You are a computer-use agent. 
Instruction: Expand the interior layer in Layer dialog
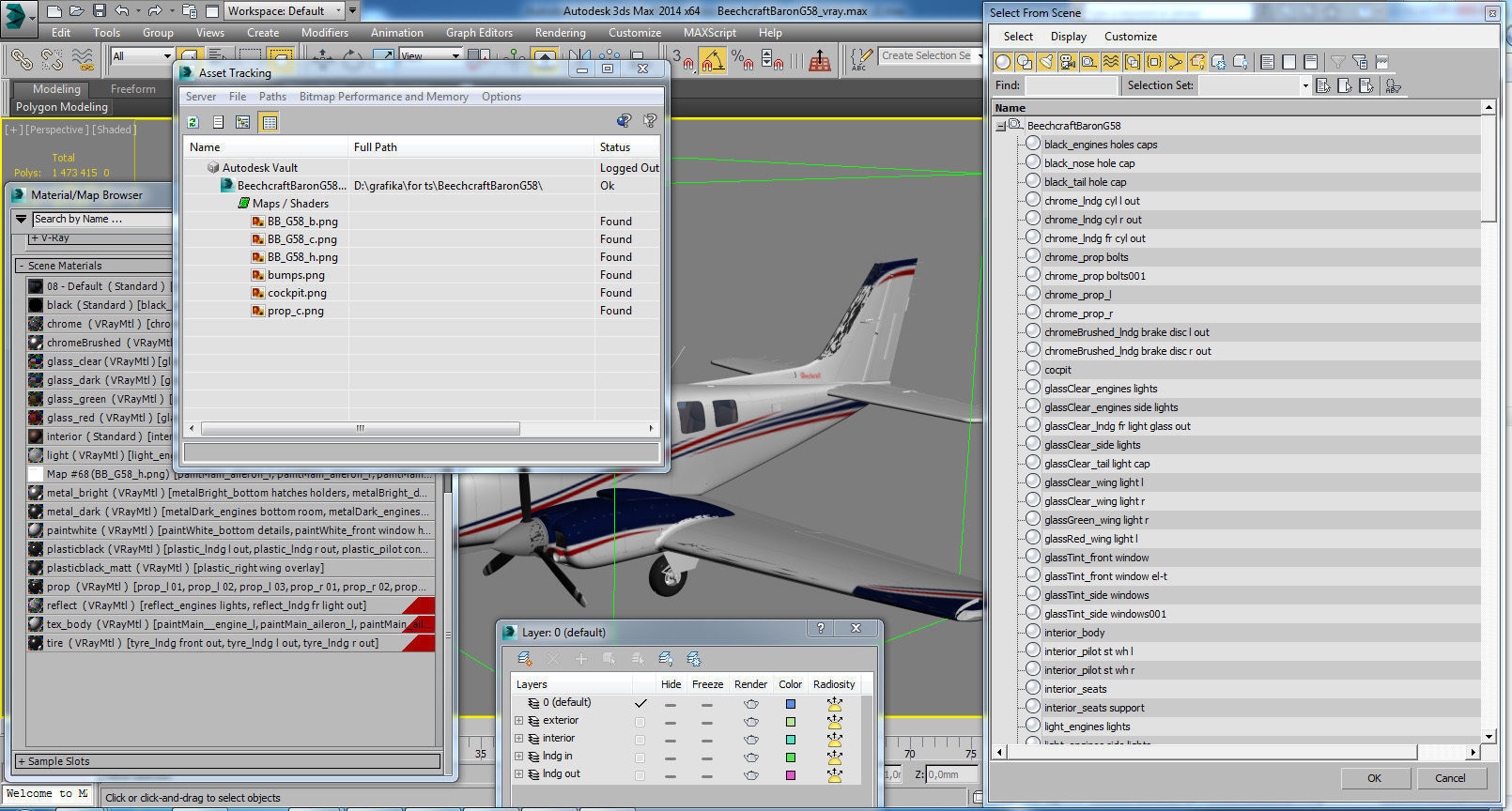coord(518,739)
